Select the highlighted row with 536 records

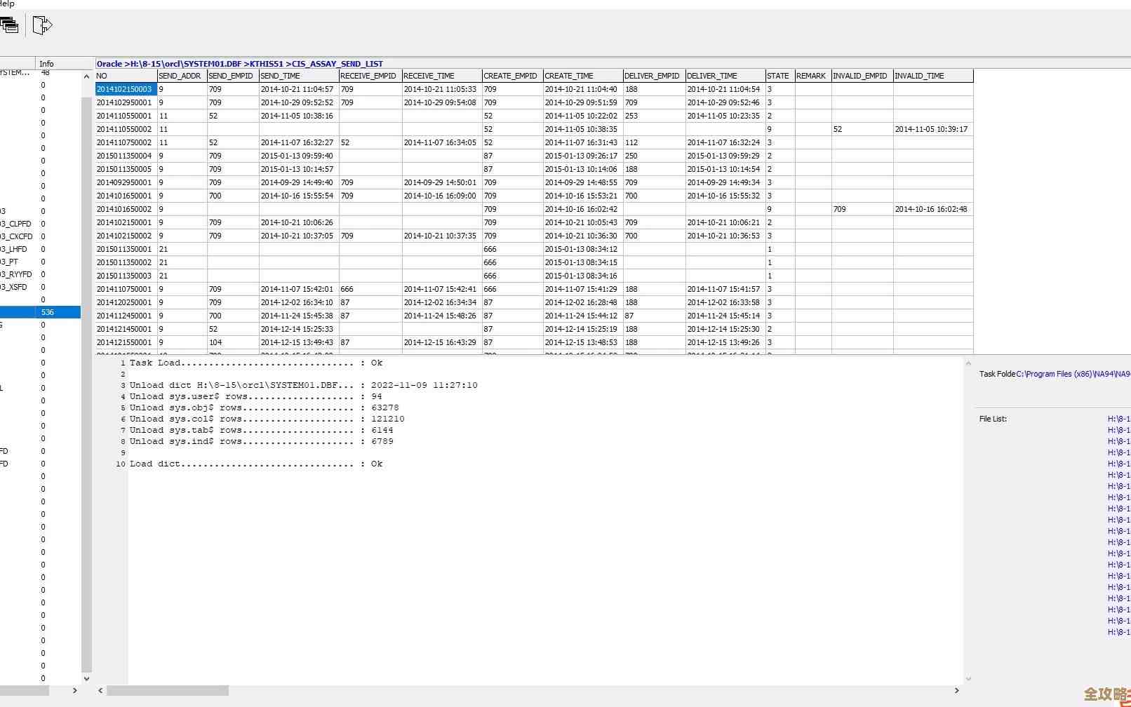point(40,312)
